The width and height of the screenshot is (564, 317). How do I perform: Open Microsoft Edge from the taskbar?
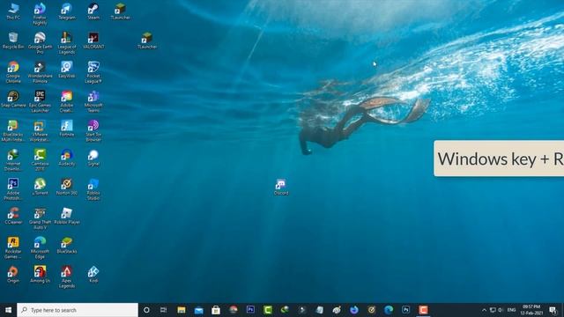(389, 310)
